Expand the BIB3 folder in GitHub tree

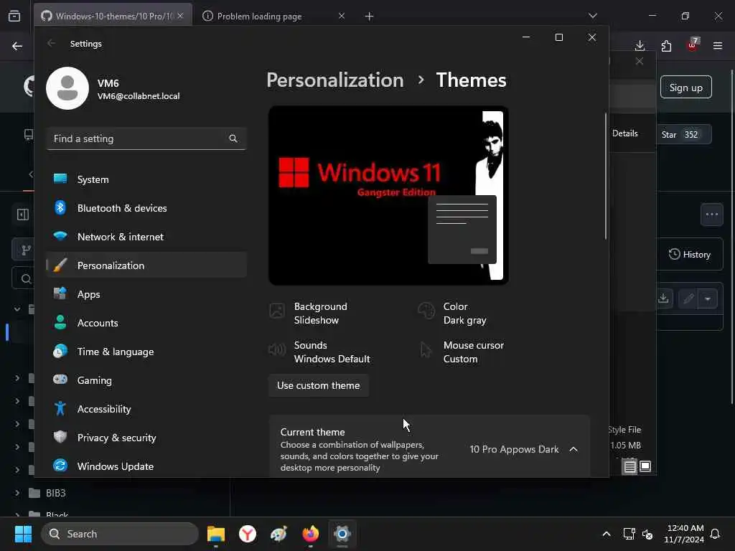coord(17,493)
